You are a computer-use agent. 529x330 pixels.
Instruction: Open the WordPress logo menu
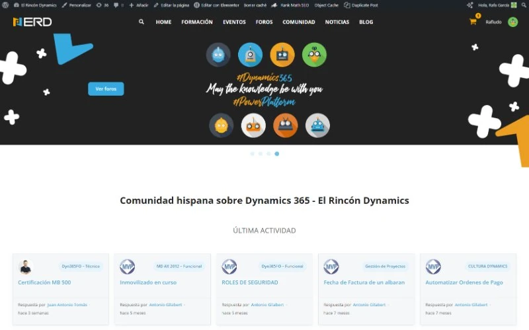pos(5,5)
